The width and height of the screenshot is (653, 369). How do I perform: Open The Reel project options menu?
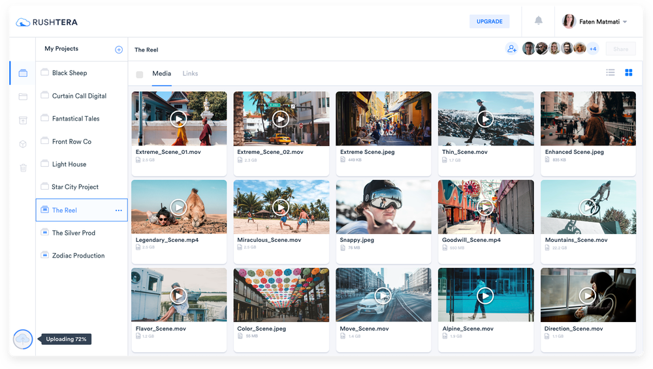[x=119, y=211]
